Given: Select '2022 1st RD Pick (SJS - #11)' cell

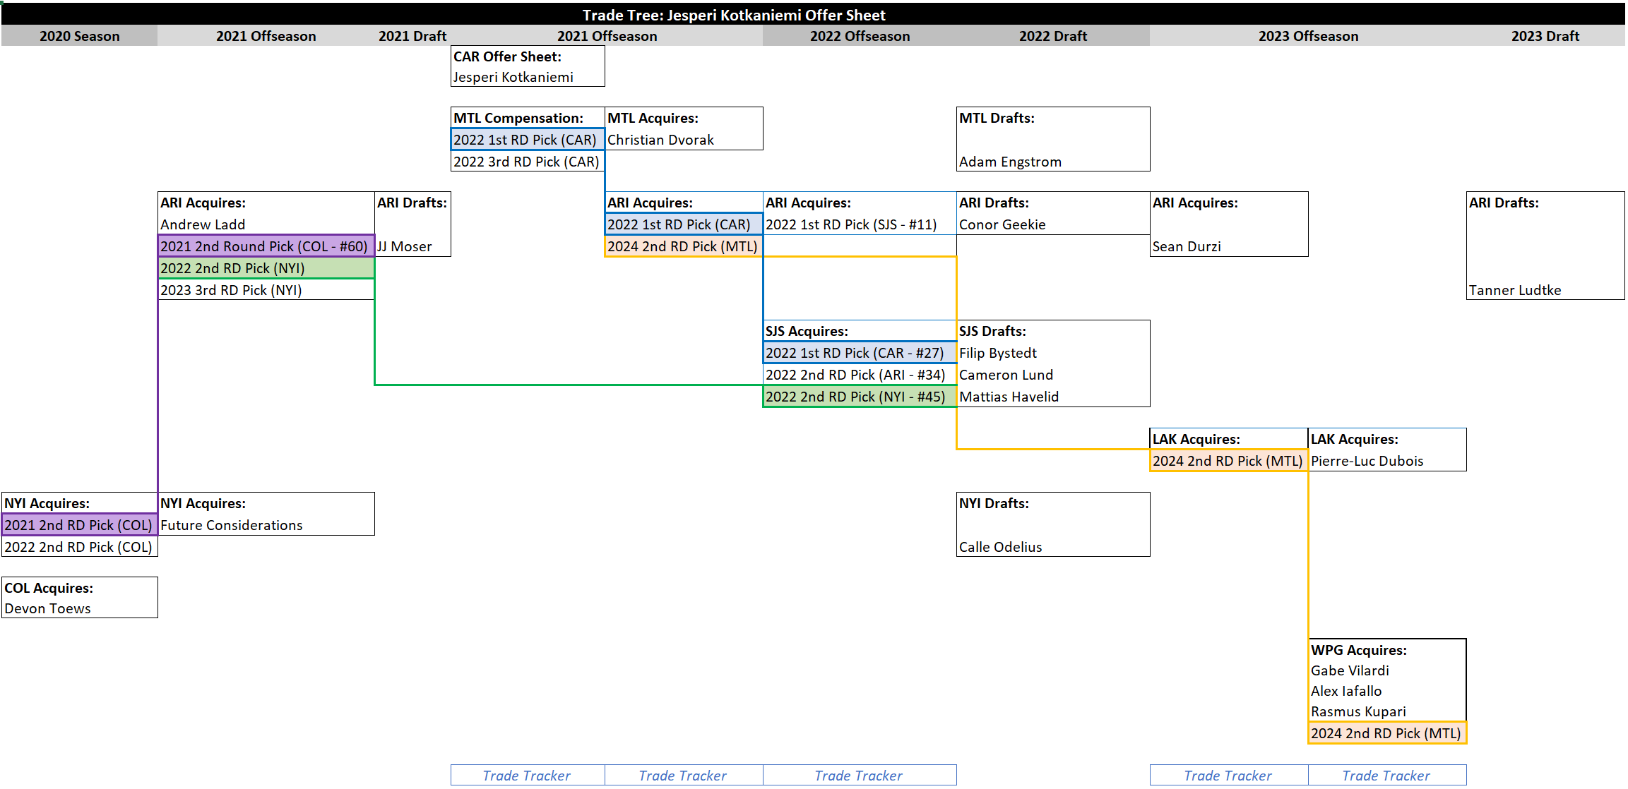Looking at the screenshot, I should [x=860, y=224].
